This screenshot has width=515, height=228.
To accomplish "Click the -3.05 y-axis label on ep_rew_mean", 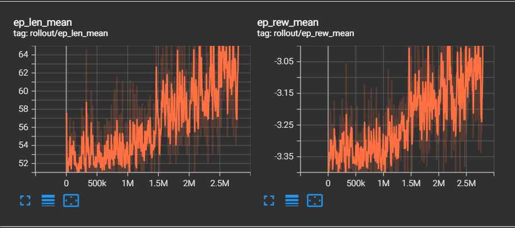I will pyautogui.click(x=283, y=62).
